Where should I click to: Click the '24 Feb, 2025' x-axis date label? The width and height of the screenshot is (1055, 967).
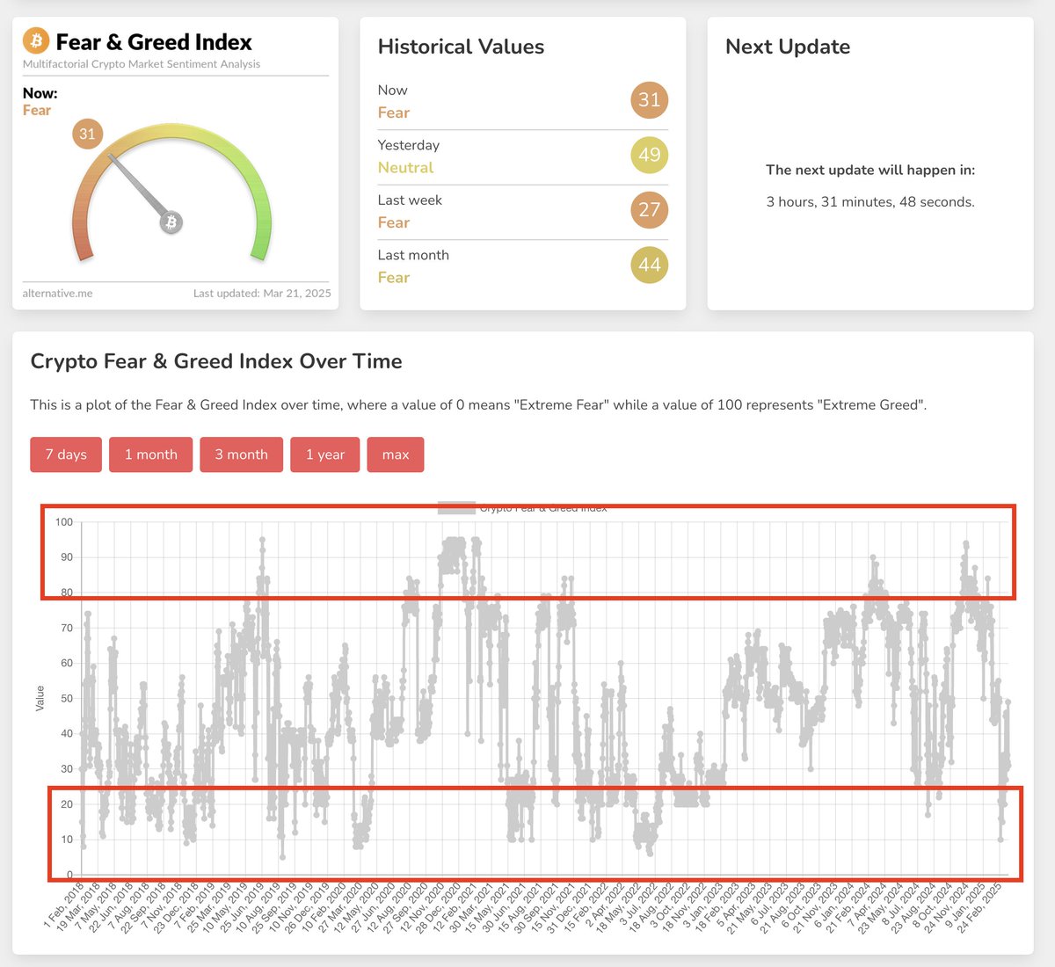tap(979, 909)
